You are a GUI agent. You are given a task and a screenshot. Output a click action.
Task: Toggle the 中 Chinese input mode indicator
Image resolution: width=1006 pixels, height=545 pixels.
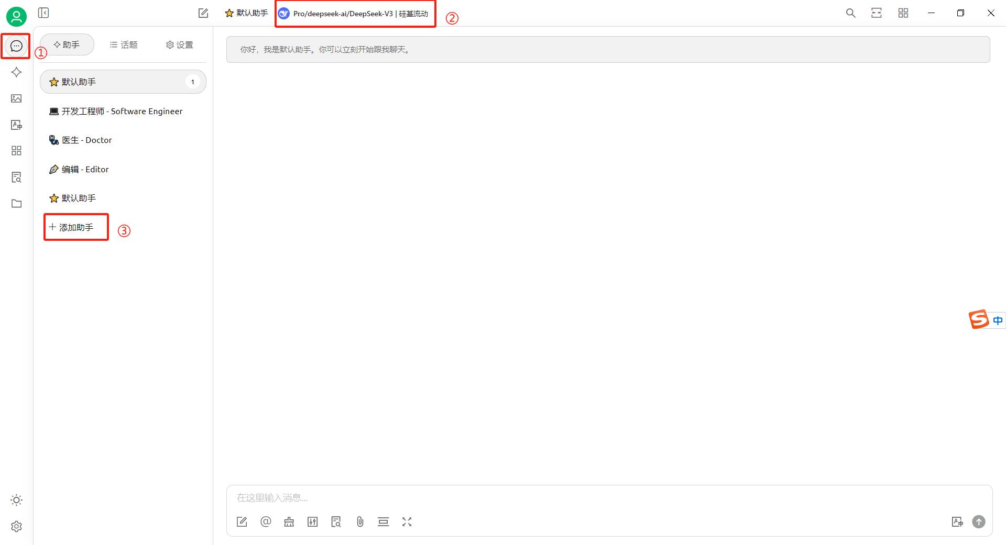(x=998, y=320)
